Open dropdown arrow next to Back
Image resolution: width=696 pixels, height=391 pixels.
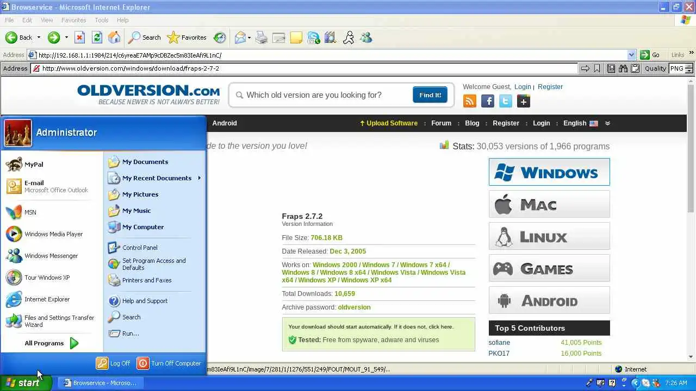pos(39,37)
